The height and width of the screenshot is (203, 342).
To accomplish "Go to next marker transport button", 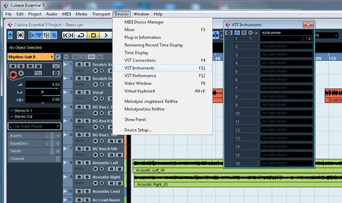I will coord(71,35).
